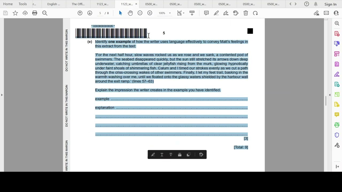Underline selected text from the floating toolbar

(162, 155)
